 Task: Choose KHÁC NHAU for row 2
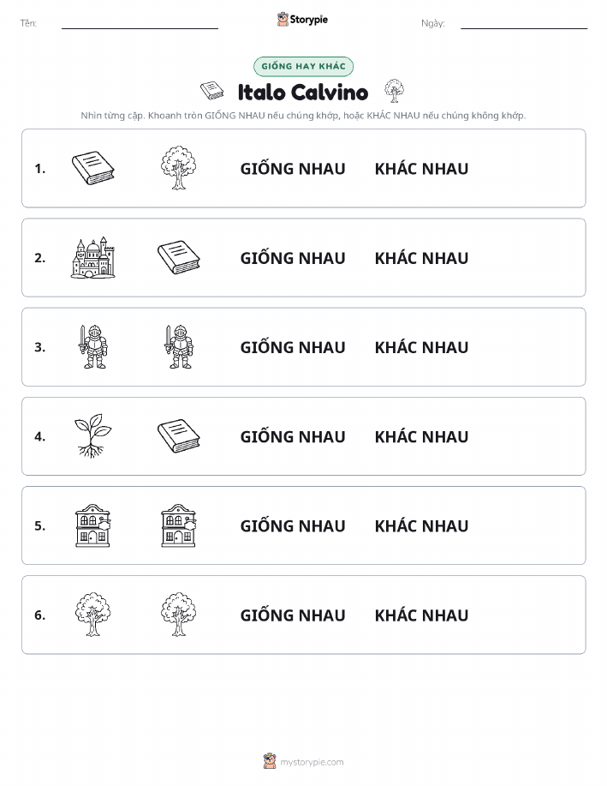tap(421, 258)
